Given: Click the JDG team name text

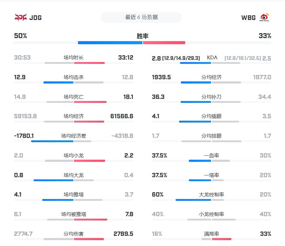Looking at the screenshot, I should coord(35,18).
